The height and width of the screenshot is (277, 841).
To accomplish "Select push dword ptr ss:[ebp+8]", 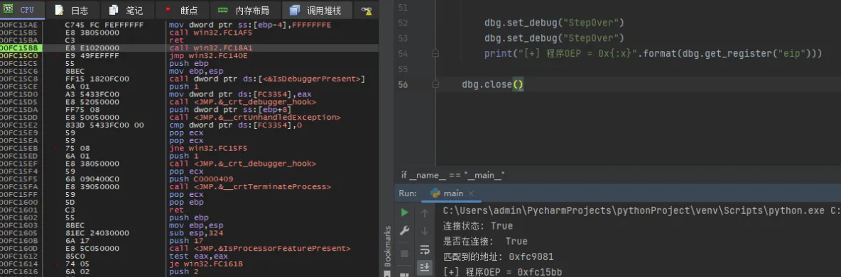I will [230, 110].
